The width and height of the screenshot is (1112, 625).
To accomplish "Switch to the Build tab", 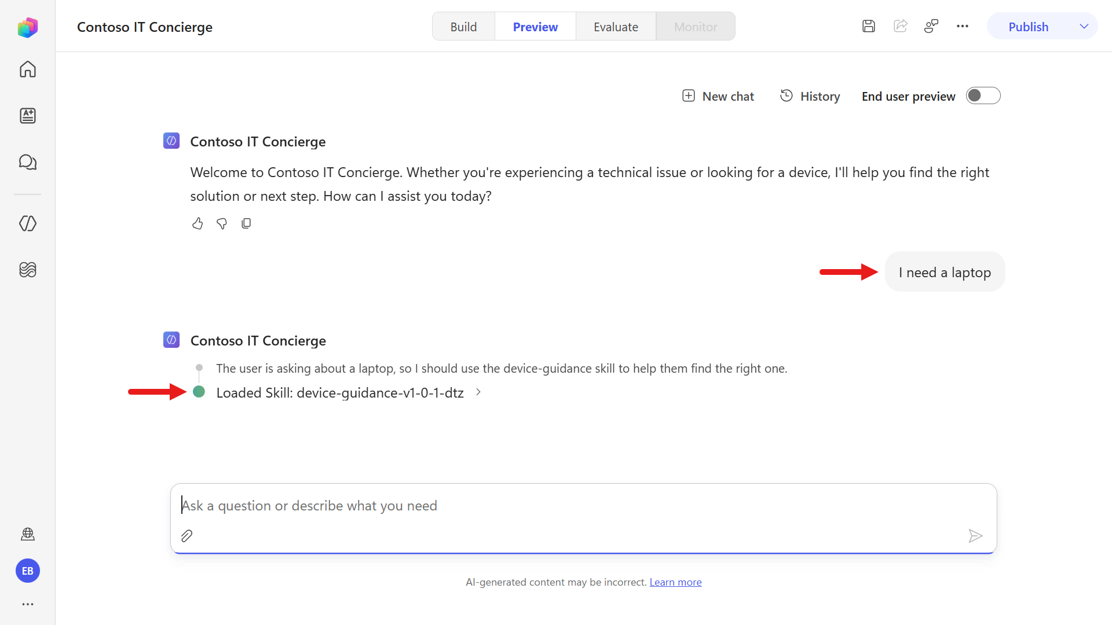I will [463, 27].
